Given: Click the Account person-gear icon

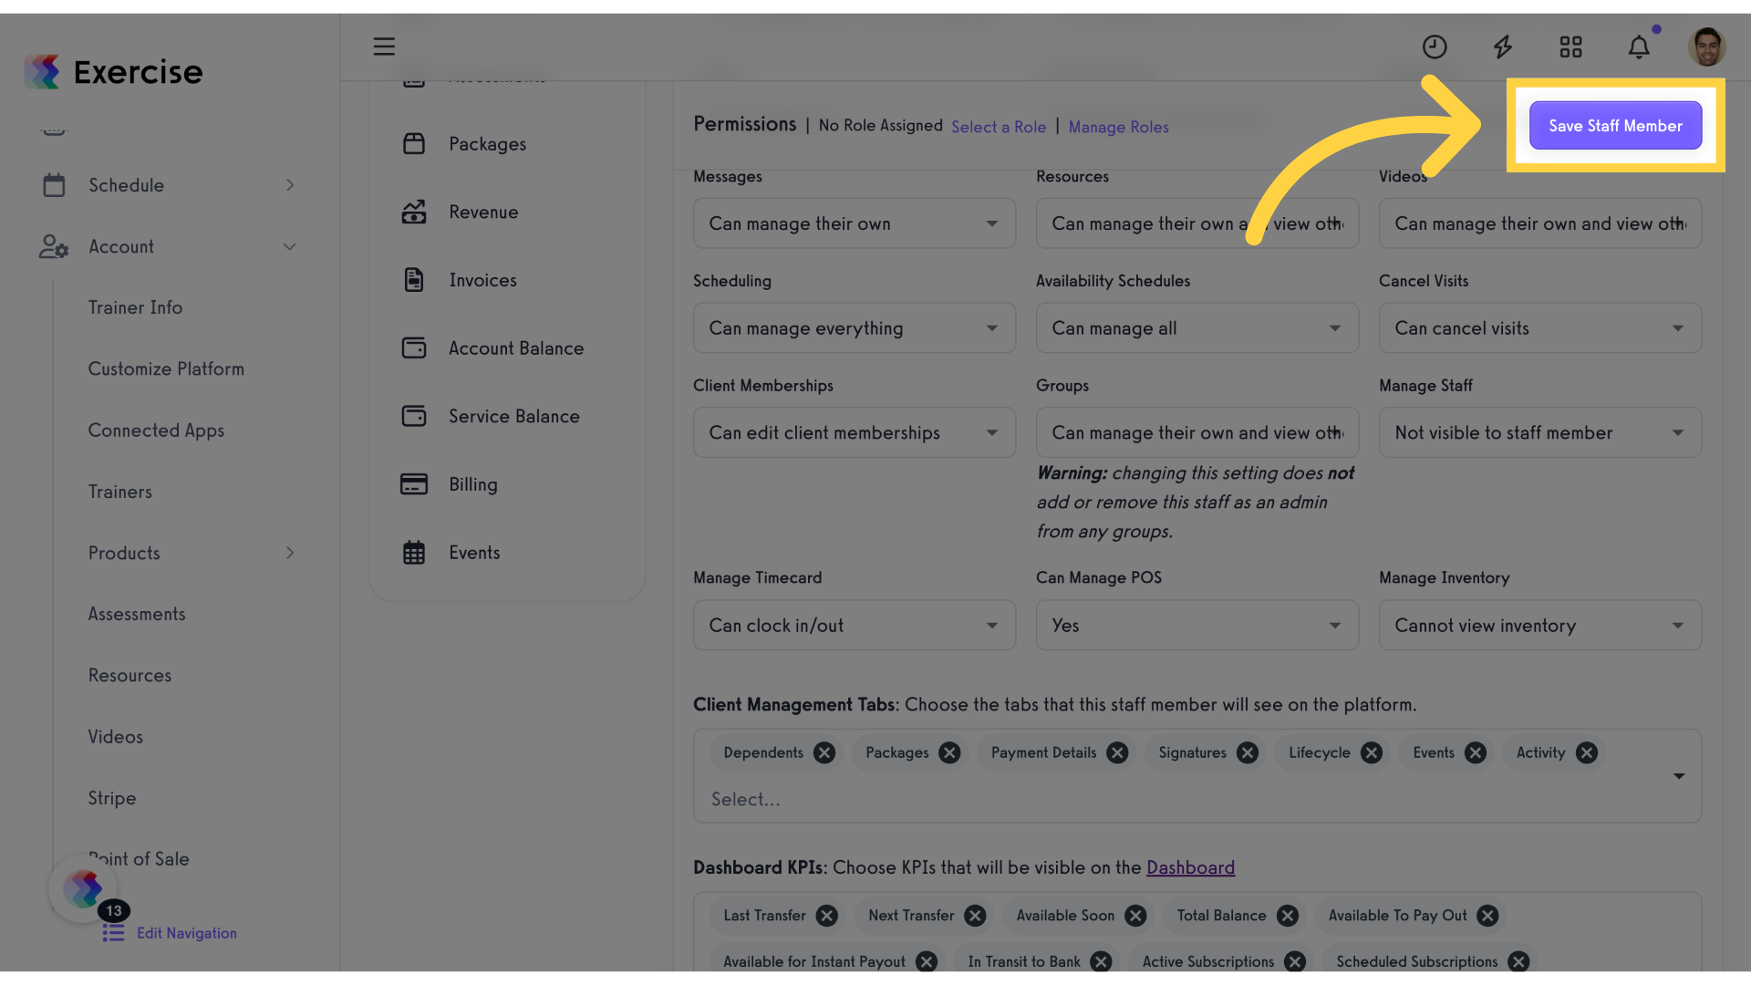Looking at the screenshot, I should pyautogui.click(x=54, y=246).
